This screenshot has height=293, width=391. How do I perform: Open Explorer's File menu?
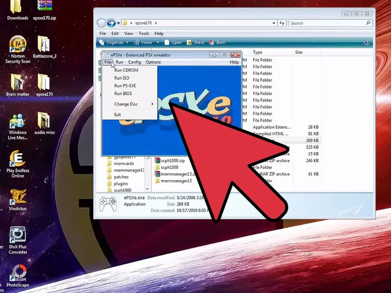(x=103, y=34)
